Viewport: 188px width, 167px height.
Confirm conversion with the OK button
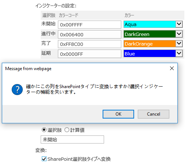pos(118,114)
